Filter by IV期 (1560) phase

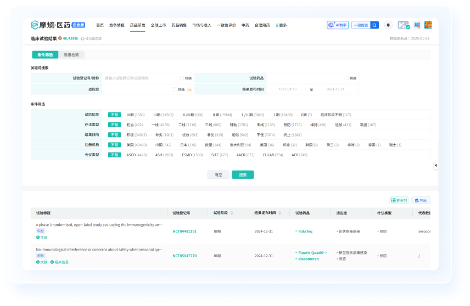click(136, 115)
